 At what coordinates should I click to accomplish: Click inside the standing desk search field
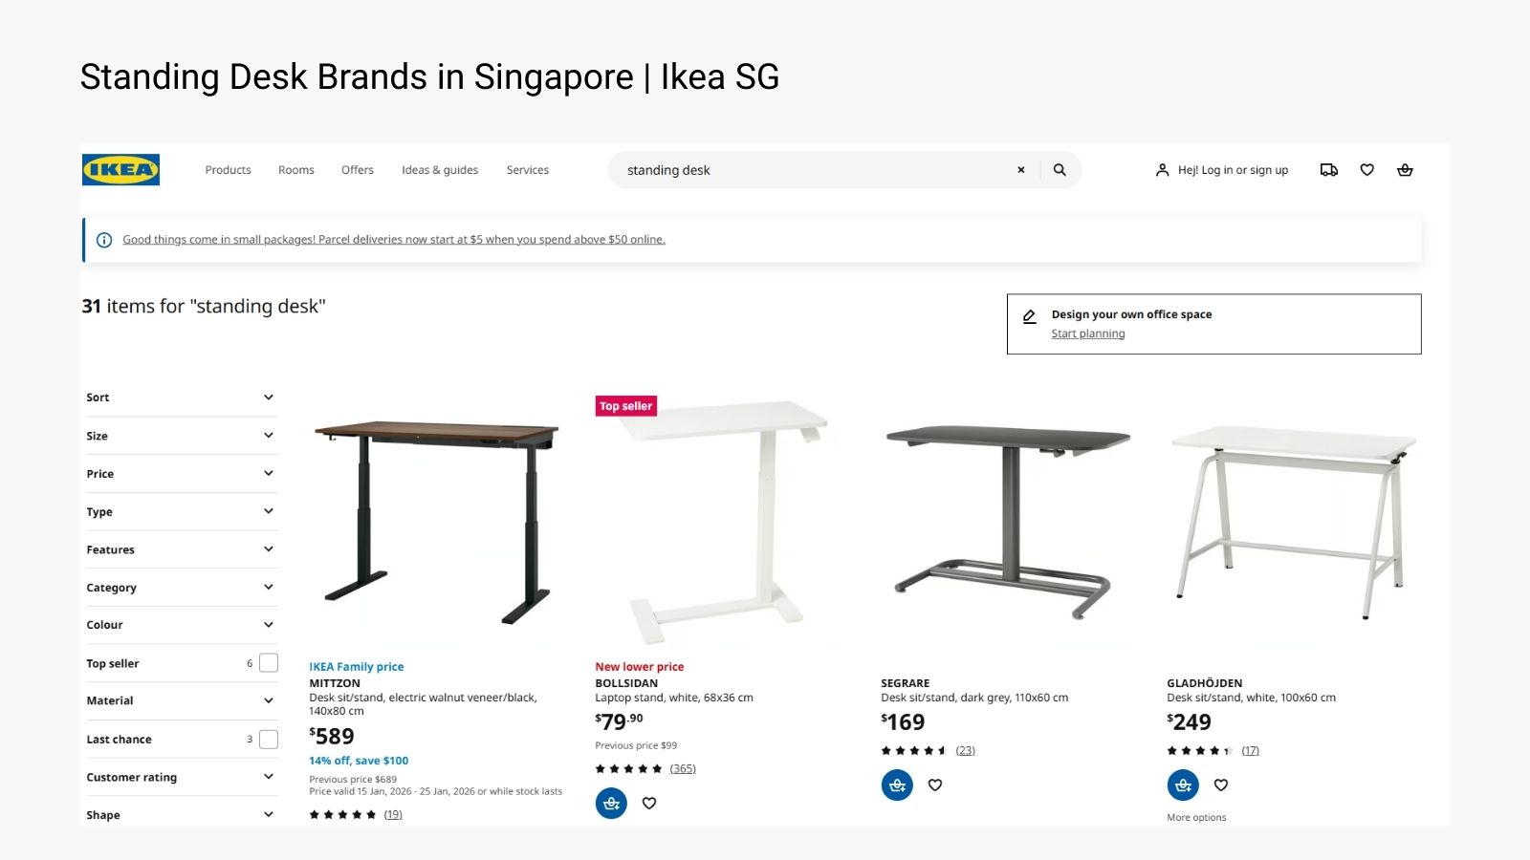pos(813,169)
